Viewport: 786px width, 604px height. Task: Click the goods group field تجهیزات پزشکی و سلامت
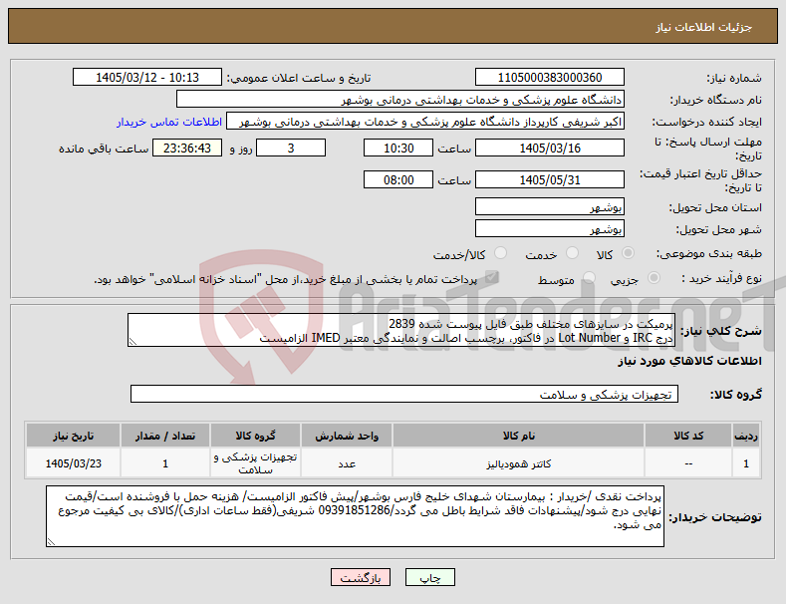coord(404,395)
